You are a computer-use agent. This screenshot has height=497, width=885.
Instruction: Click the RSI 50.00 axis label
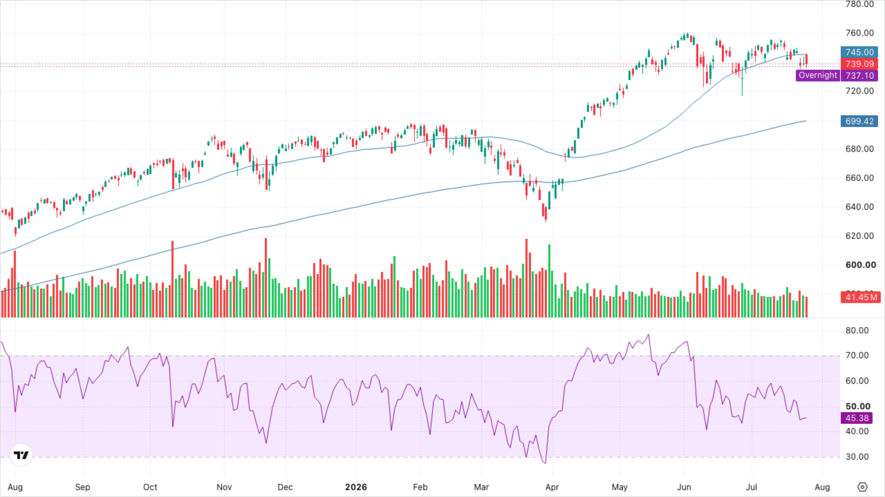[858, 406]
